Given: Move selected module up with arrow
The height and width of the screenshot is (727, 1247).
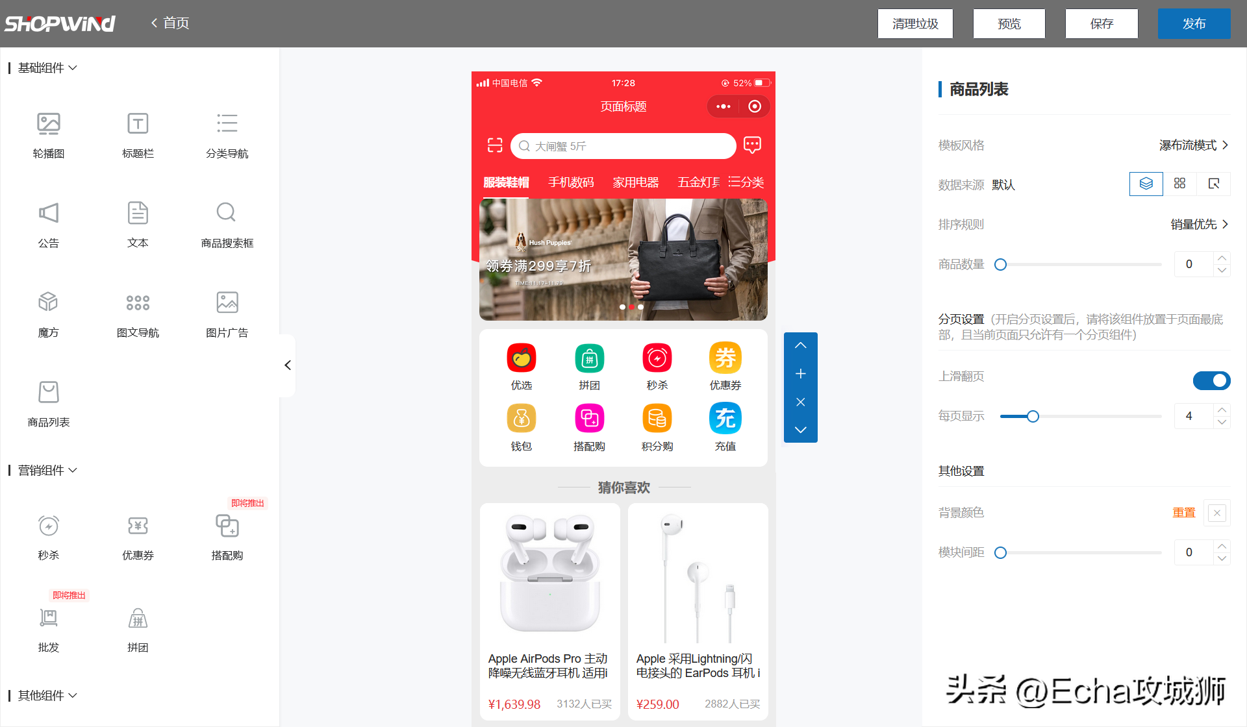Looking at the screenshot, I should (801, 345).
